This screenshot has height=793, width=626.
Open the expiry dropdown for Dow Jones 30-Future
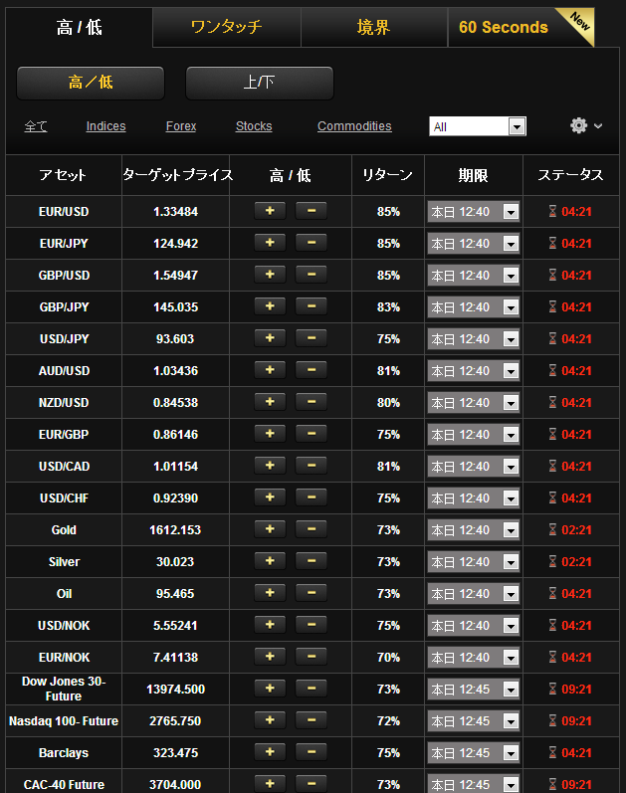click(474, 690)
